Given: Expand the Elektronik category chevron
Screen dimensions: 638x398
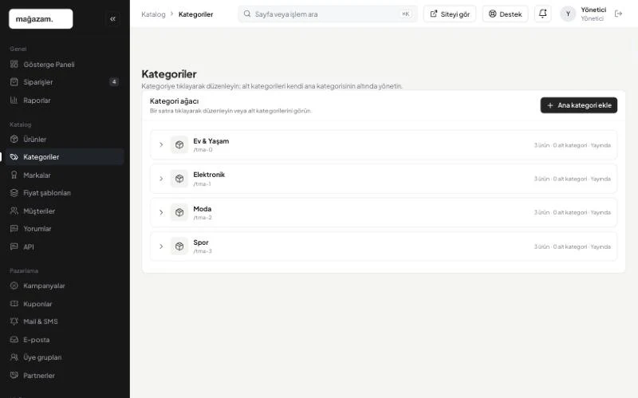Looking at the screenshot, I should 161,179.
